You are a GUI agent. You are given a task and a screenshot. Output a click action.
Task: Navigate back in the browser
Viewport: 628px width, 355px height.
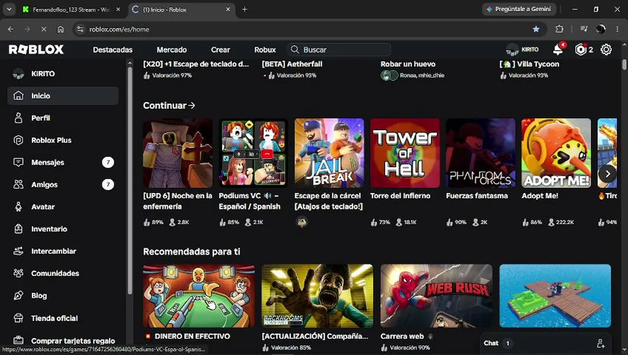pyautogui.click(x=11, y=29)
